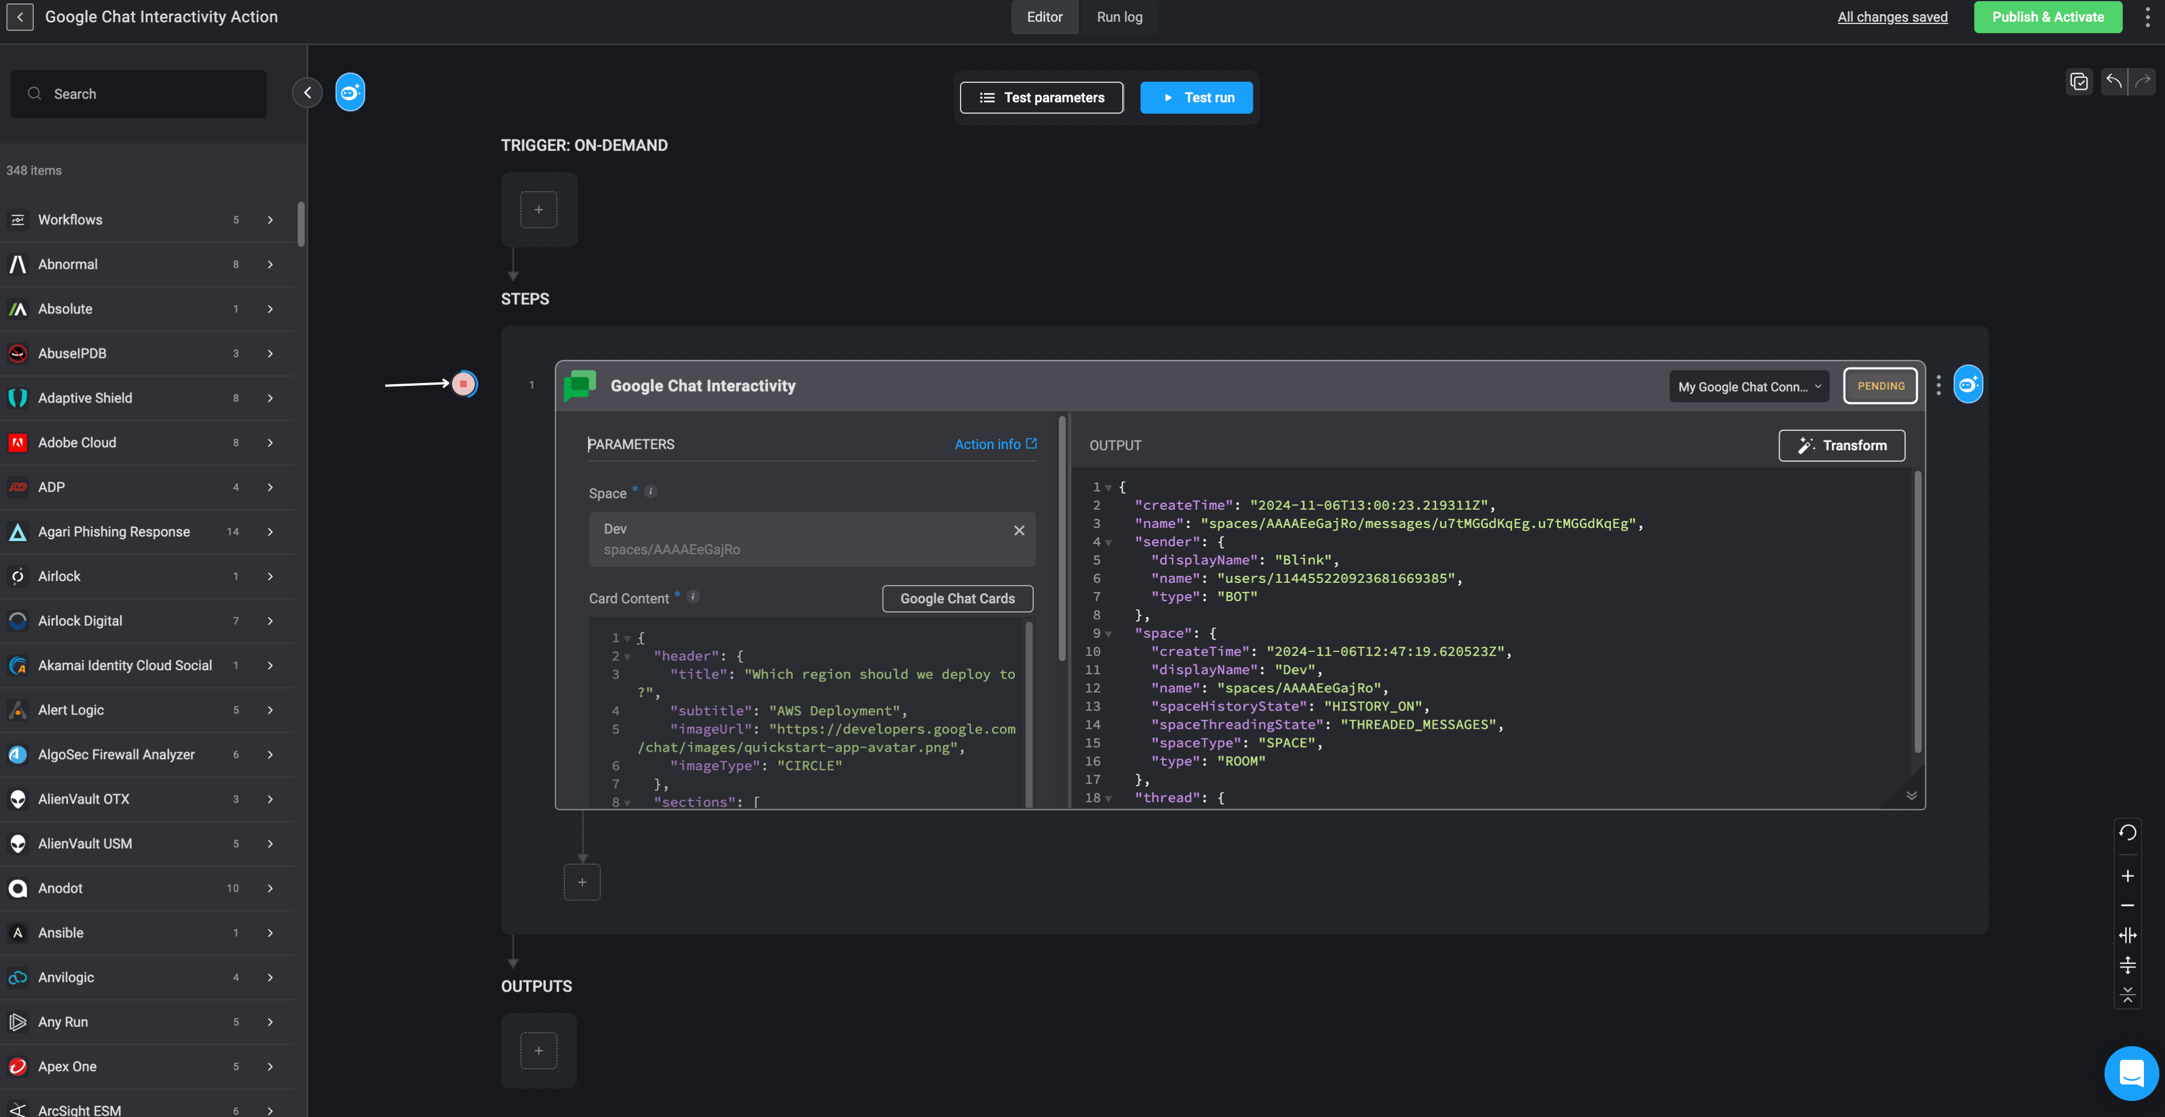The image size is (2165, 1117).
Task: Click the Google Chat step icon
Action: tap(580, 386)
